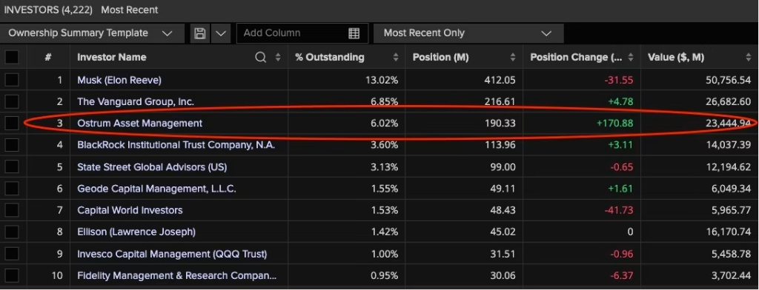This screenshot has height=290, width=759.
Task: Expand the Most Recent Only dropdown
Action: (468, 33)
